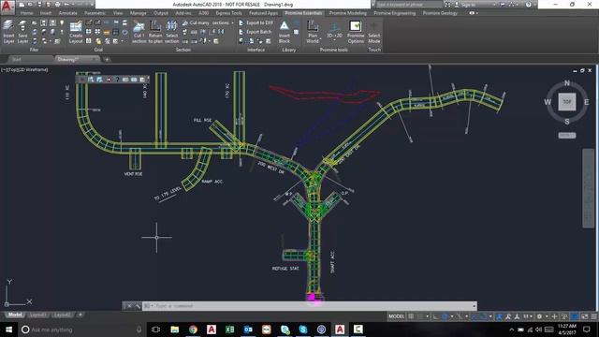This screenshot has width=599, height=337.
Task: Click the 3D->2D conversion tool
Action: [x=334, y=31]
